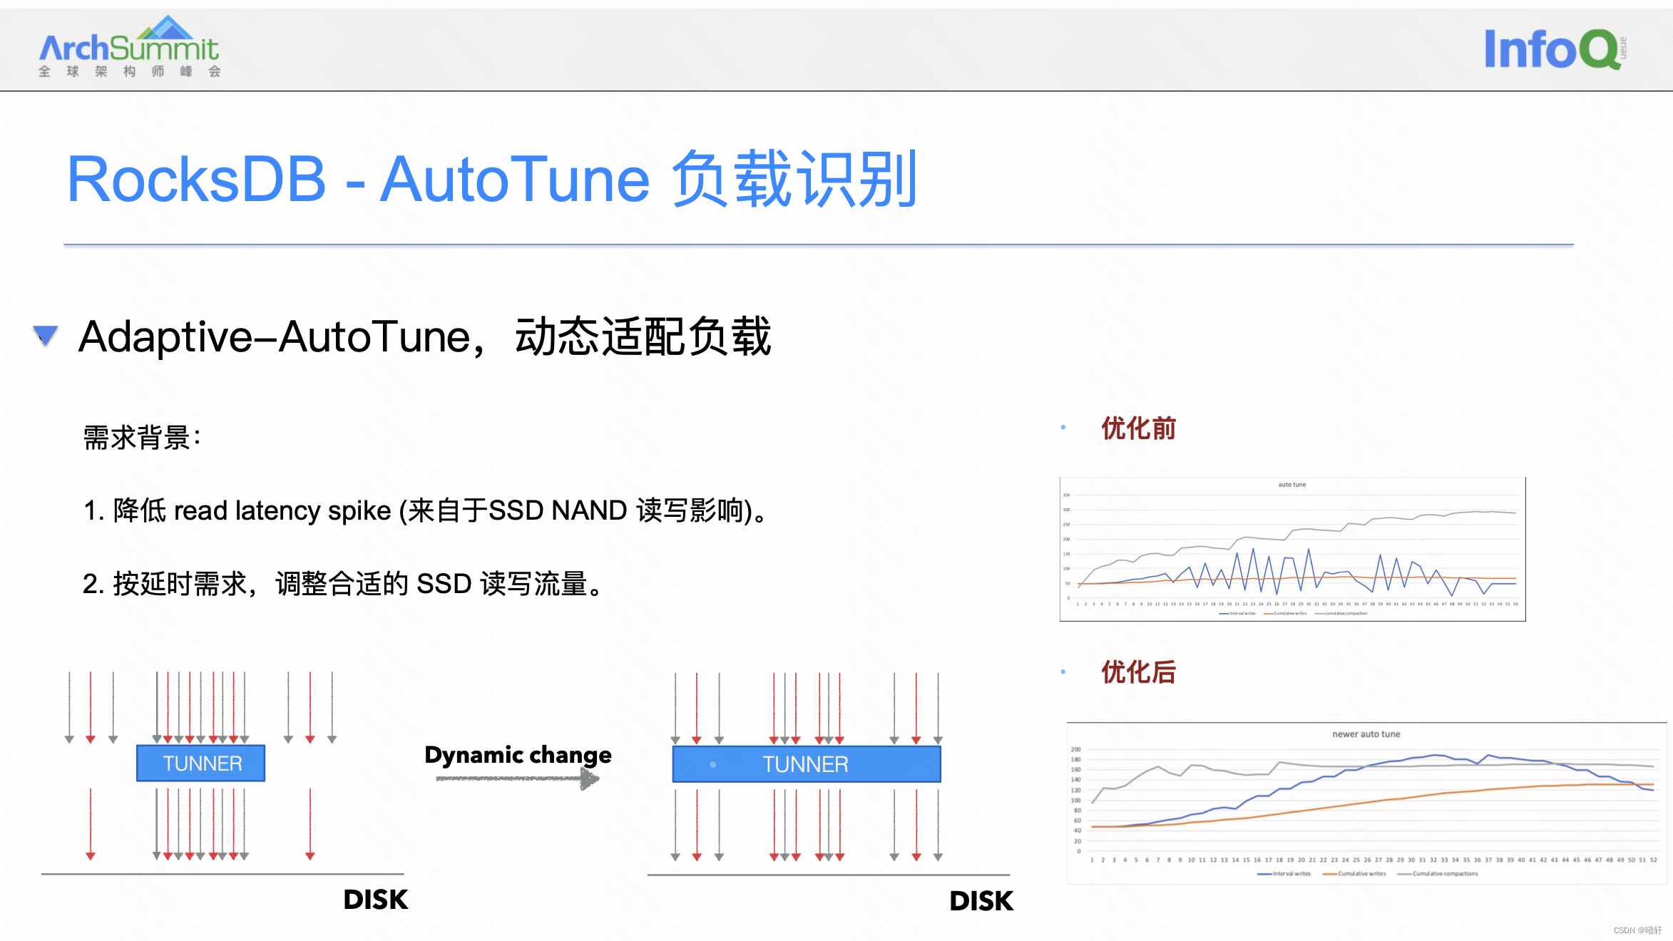Click the newer auto tune chart title
This screenshot has width=1673, height=941.
[1366, 734]
